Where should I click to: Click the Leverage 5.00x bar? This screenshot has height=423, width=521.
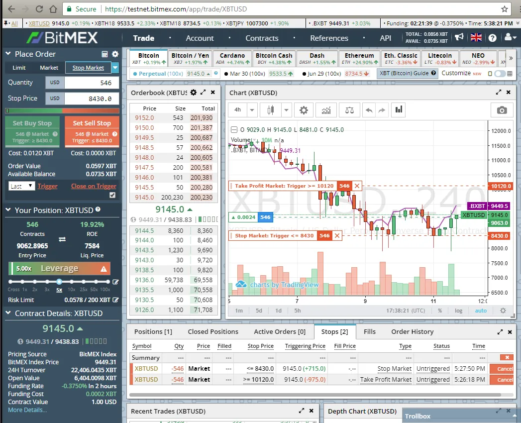click(60, 269)
